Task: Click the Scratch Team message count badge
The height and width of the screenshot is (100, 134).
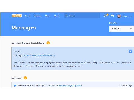Action: [48, 43]
